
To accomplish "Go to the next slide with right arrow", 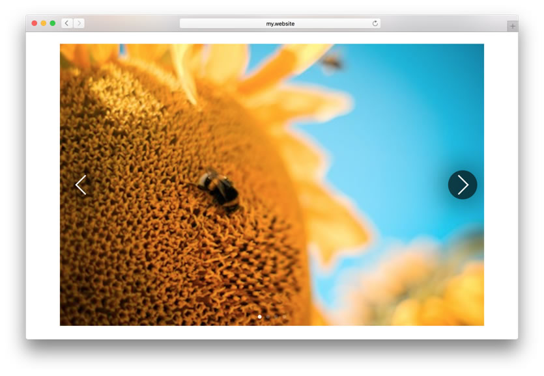I will point(463,185).
